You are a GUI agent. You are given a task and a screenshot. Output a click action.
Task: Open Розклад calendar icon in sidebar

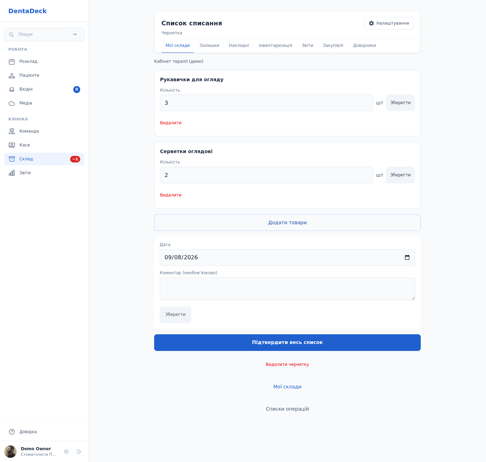pos(12,62)
